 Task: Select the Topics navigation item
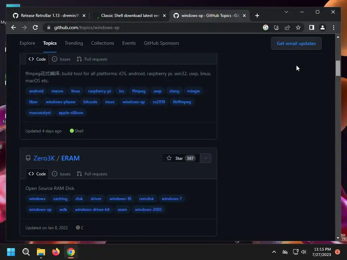click(x=50, y=43)
